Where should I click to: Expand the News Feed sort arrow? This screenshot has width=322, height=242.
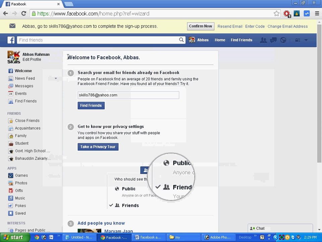pyautogui.click(x=56, y=78)
